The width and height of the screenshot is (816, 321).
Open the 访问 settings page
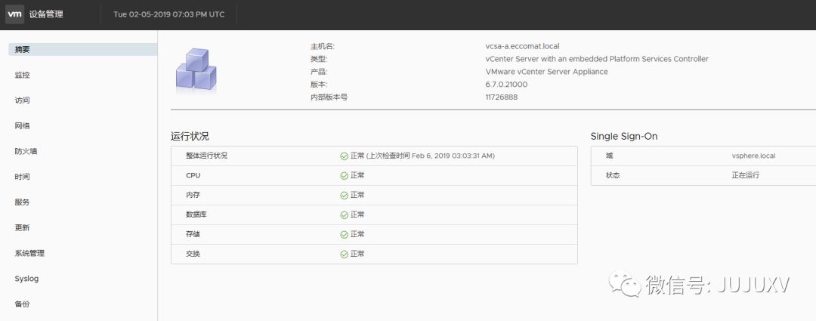23,100
